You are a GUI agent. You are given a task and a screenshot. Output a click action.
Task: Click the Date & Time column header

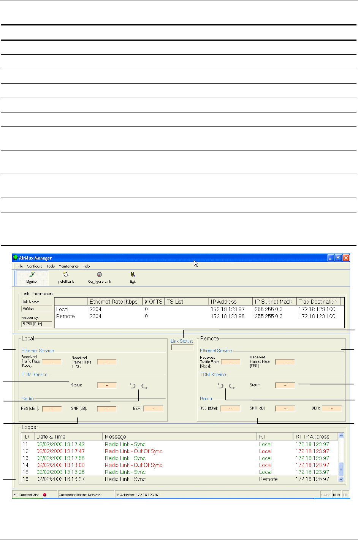point(68,437)
